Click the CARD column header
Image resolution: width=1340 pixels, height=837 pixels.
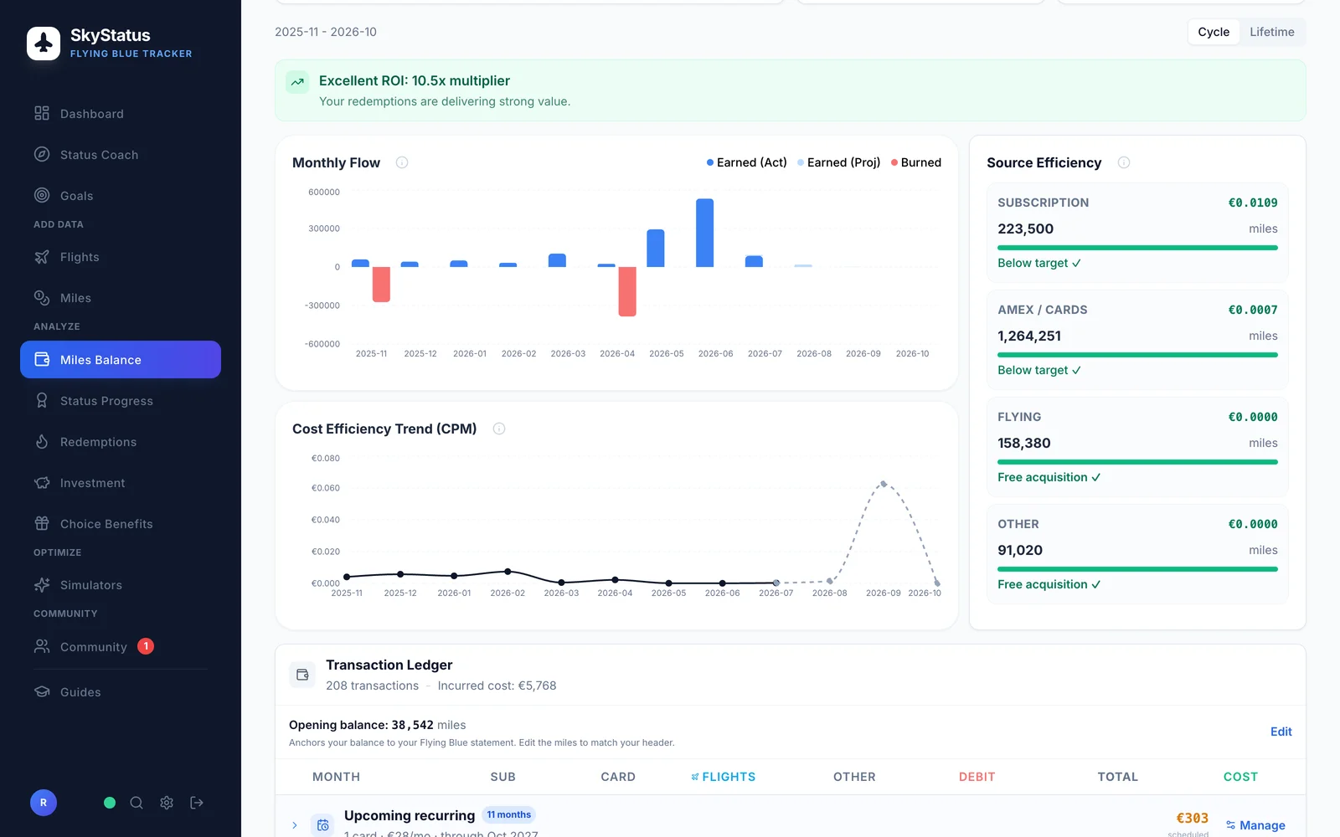point(618,777)
